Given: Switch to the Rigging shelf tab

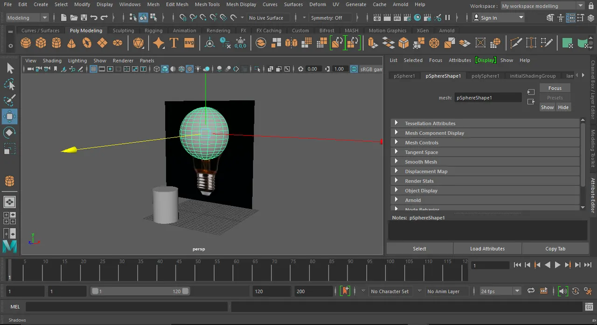Looking at the screenshot, I should (153, 31).
